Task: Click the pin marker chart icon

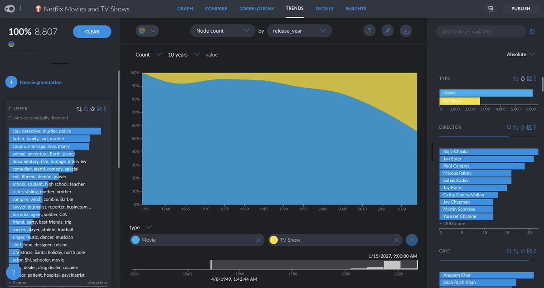Action: click(x=370, y=30)
